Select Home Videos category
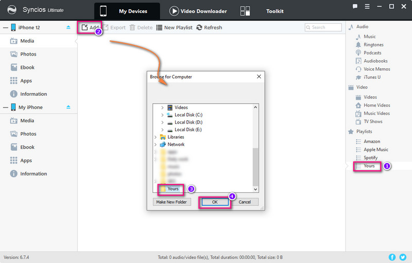This screenshot has width=412, height=263. (x=373, y=106)
